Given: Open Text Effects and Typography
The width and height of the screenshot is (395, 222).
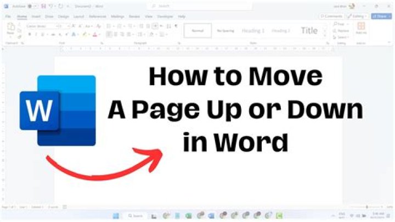Looking at the screenshot, I should 74,34.
